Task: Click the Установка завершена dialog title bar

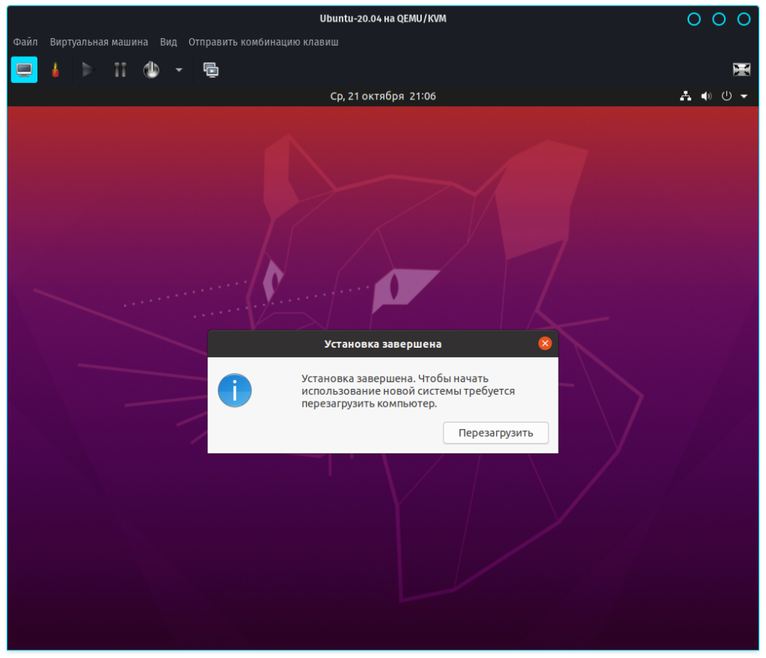Action: [x=382, y=344]
